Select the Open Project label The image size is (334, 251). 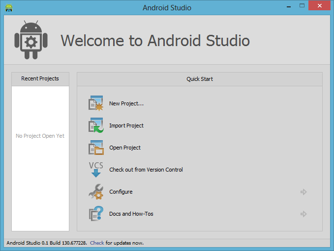point(125,148)
